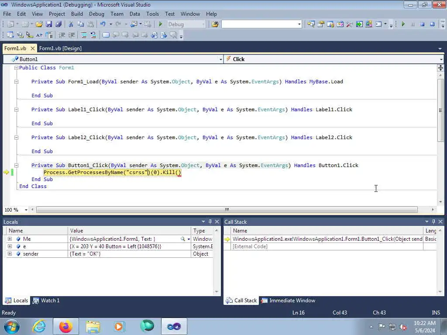Collapse the Form1_Load sub outline
The height and width of the screenshot is (335, 447).
pos(16,82)
